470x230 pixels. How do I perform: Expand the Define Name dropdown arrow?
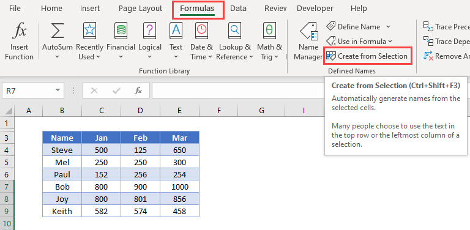coord(388,27)
